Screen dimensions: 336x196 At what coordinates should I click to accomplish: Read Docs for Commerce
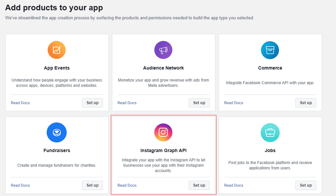[x=234, y=103]
